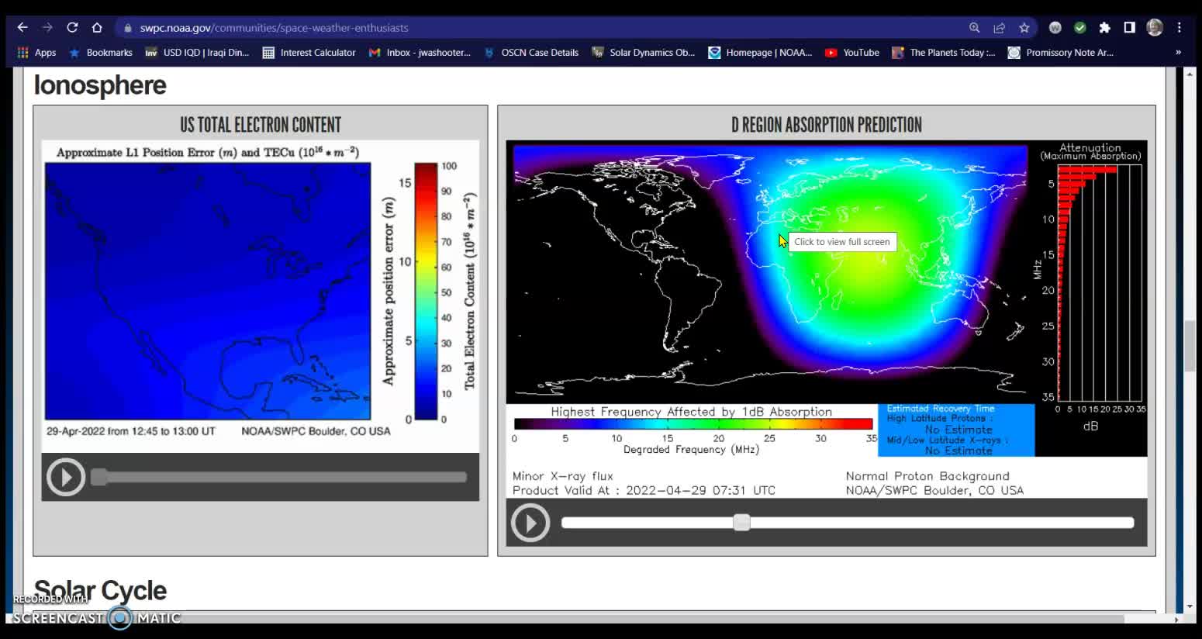Click the share page icon in address bar

pyautogui.click(x=1000, y=28)
